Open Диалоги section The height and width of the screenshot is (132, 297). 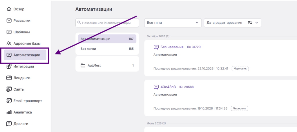click(x=21, y=124)
